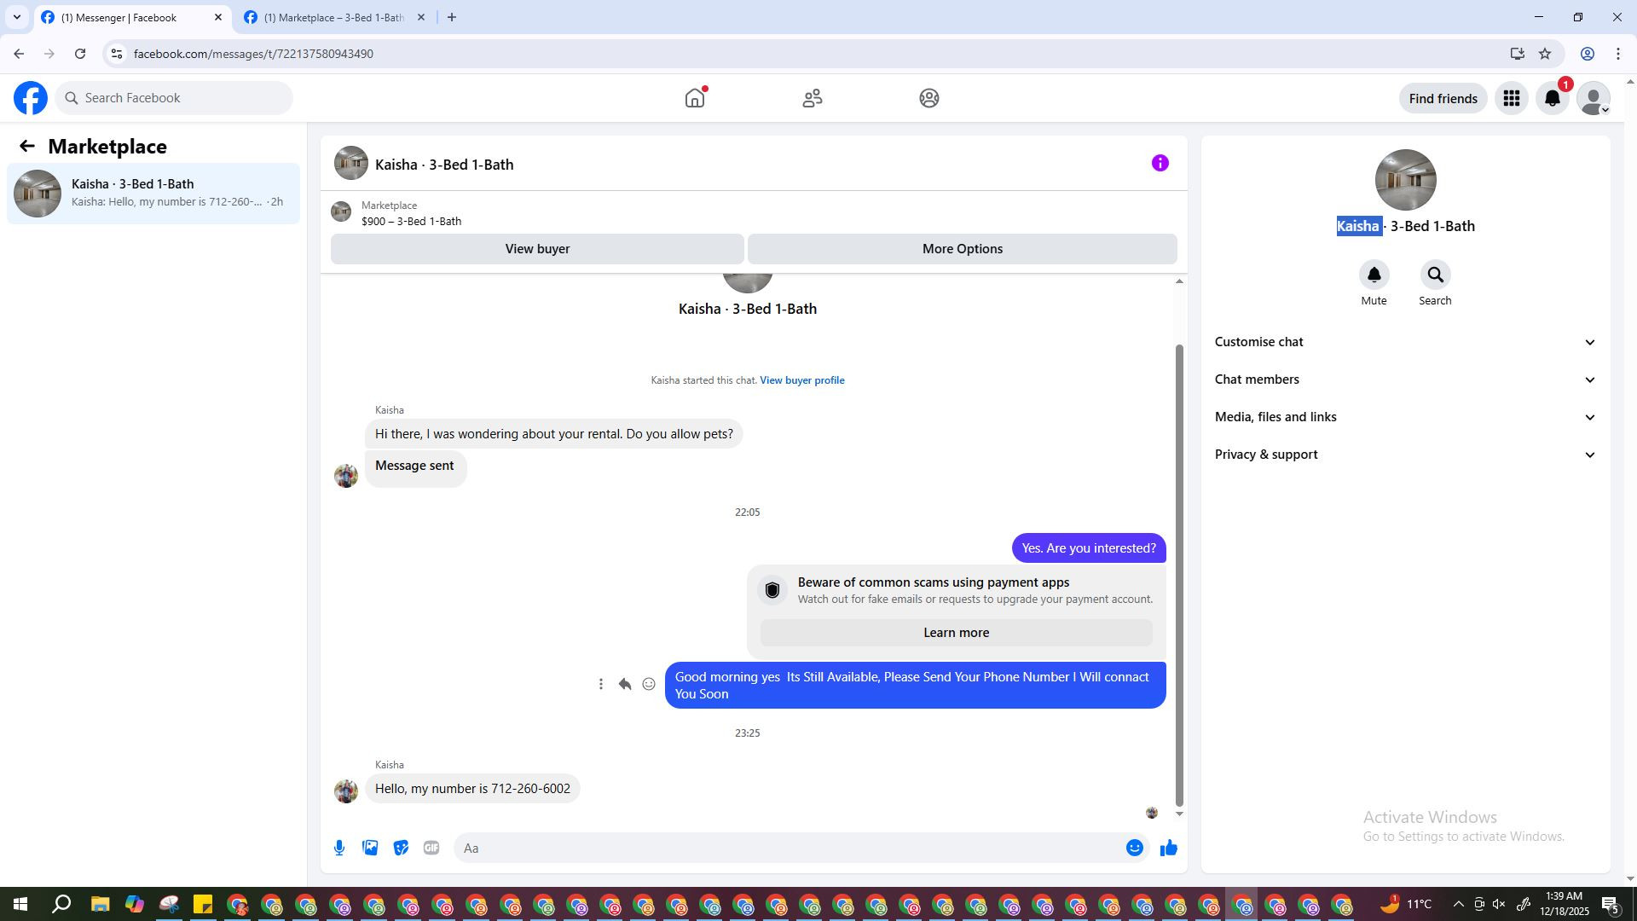Image resolution: width=1637 pixels, height=921 pixels.
Task: Click the voice clip microphone icon
Action: pyautogui.click(x=339, y=848)
